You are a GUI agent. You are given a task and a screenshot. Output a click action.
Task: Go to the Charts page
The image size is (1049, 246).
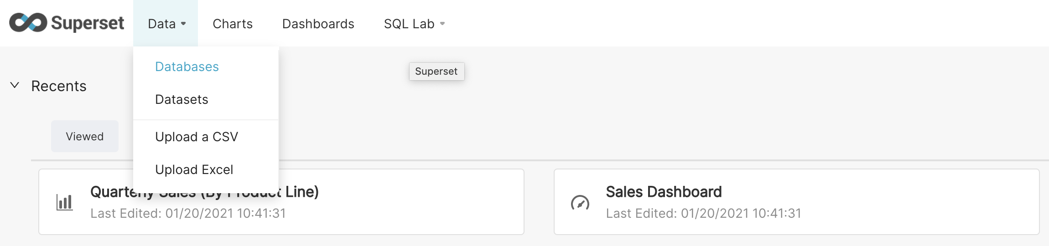coord(233,24)
